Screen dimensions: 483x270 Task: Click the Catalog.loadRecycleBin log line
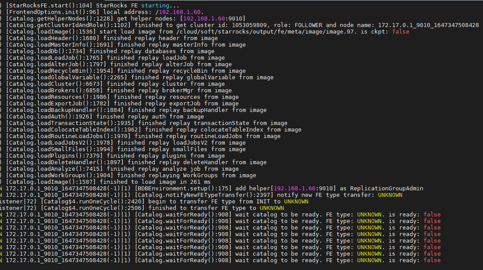pos(126,71)
